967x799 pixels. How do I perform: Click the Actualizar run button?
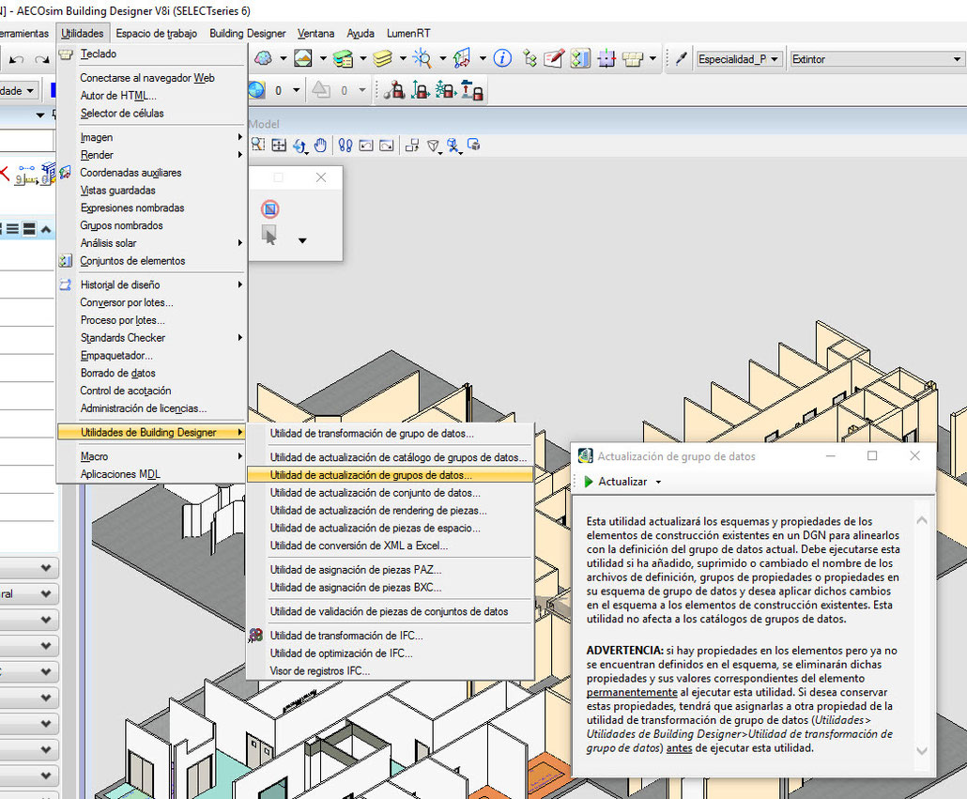616,482
